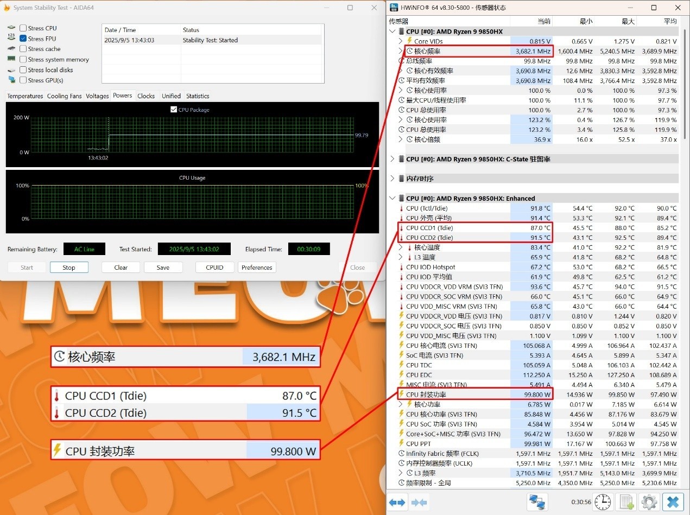The width and height of the screenshot is (690, 515).
Task: Open the Statistics tab
Action: (x=198, y=96)
